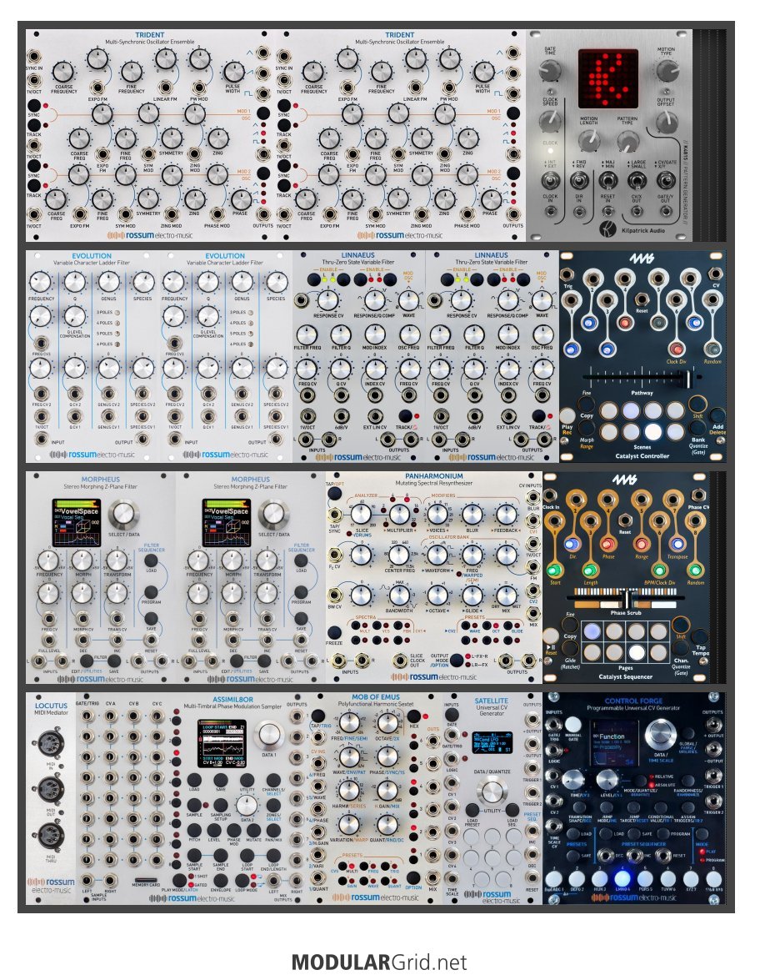Toggle the Assimil8or Loop Mode button
Viewport: 760px width, 980px height.
pos(242,879)
